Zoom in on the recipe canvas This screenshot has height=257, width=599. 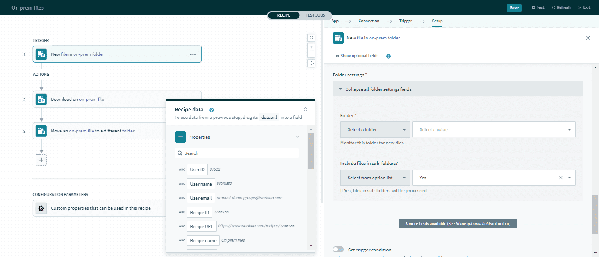tap(311, 47)
